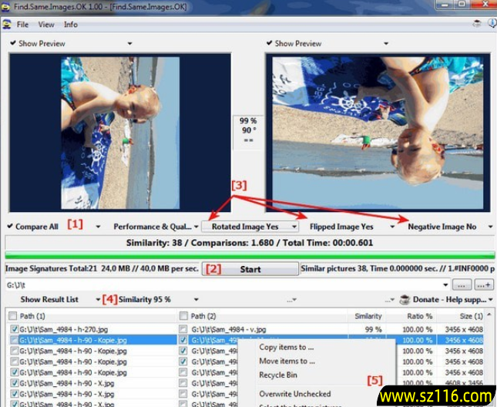497x407 pixels.
Task: Click the green progress bar
Action: 248,256
